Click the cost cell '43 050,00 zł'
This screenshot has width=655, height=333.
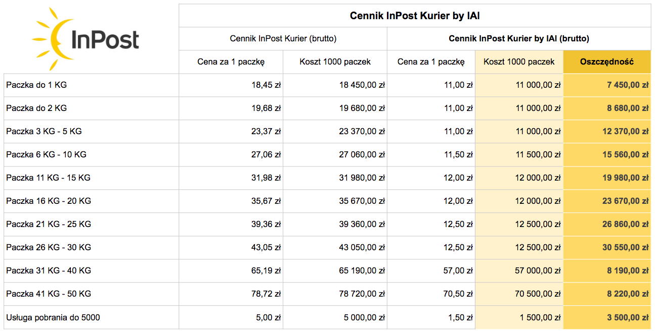click(335, 248)
